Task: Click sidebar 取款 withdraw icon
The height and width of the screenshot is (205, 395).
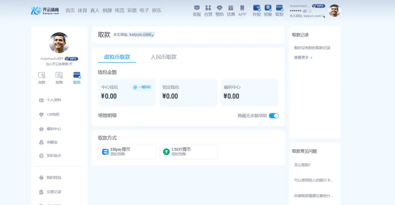Action: (77, 78)
